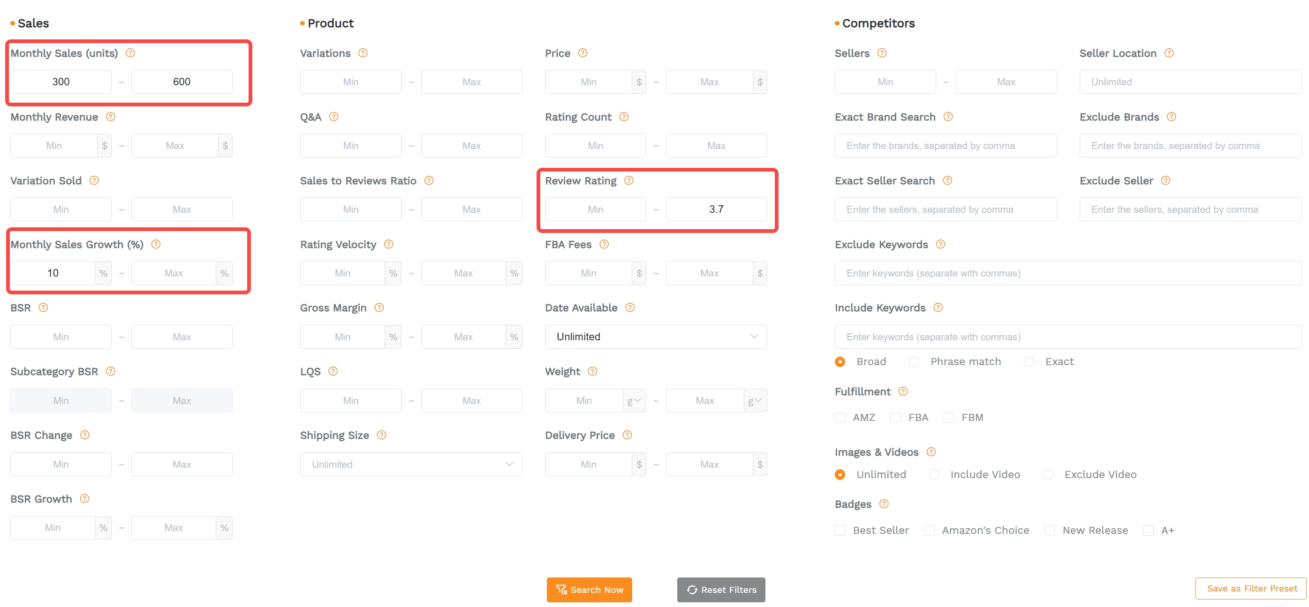
Task: Click Save as Filter Preset
Action: (x=1251, y=588)
